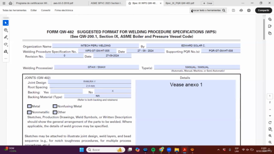
Task: Check the Metal backing checkbox
Action: pos(30,106)
